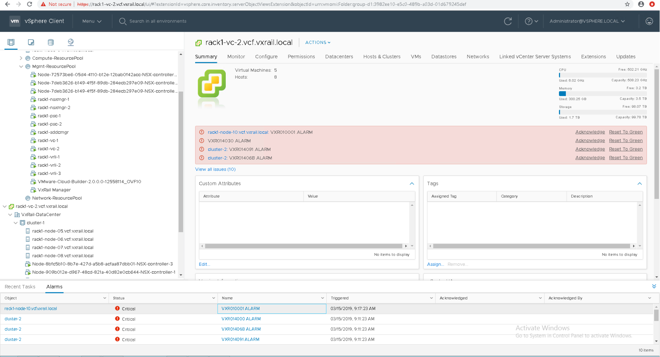Switch to the Configure tab
The width and height of the screenshot is (660, 357).
(x=266, y=57)
